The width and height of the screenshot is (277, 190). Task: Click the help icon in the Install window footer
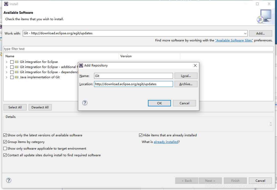click(x=9, y=180)
